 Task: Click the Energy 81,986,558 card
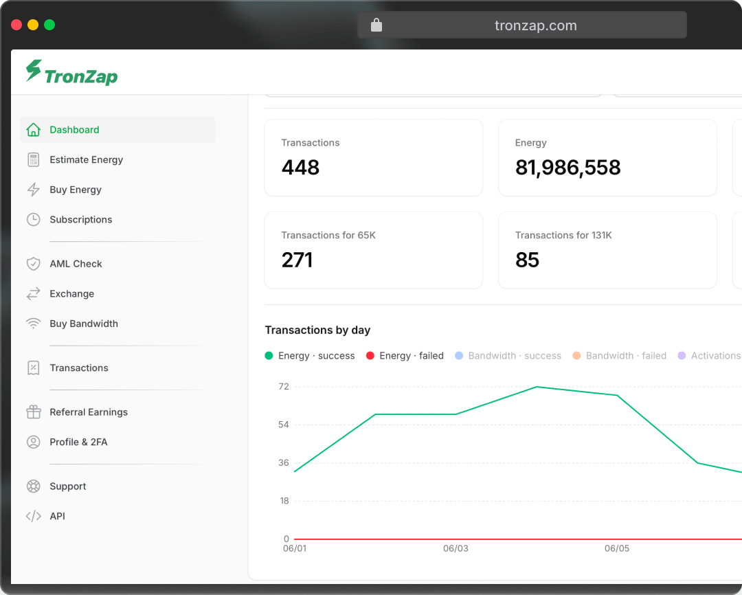pyautogui.click(x=607, y=157)
